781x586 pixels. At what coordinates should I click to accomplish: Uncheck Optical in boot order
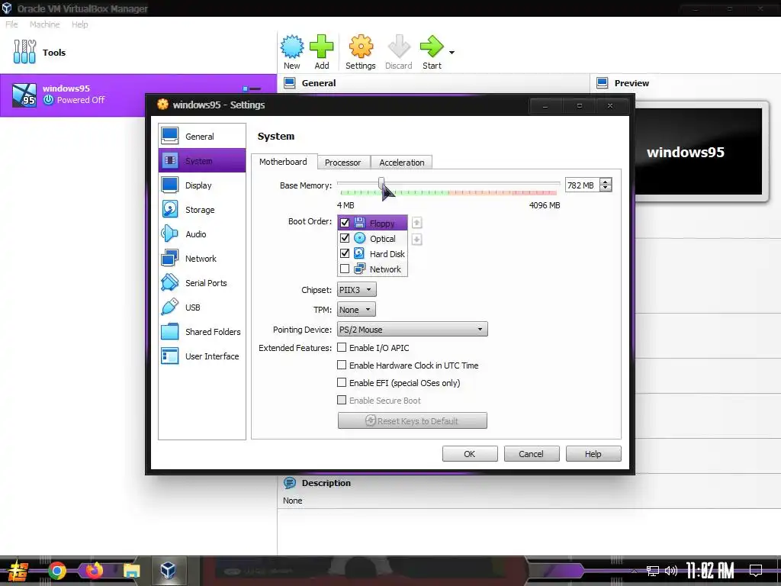tap(345, 238)
